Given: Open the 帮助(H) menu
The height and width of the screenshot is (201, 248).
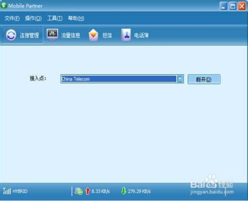Looking at the screenshot, I should pyautogui.click(x=76, y=18).
